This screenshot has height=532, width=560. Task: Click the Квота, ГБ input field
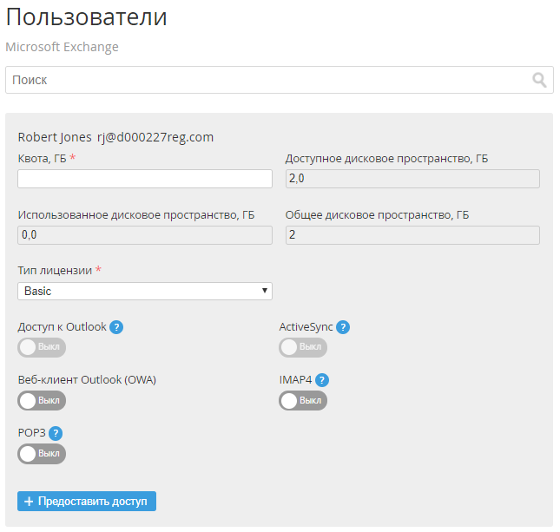tap(145, 179)
